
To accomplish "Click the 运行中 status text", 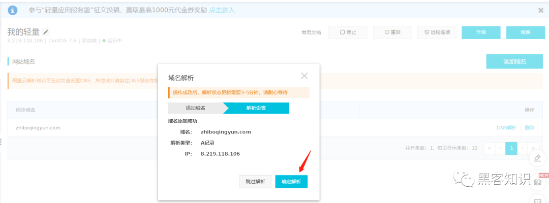I will tap(115, 41).
